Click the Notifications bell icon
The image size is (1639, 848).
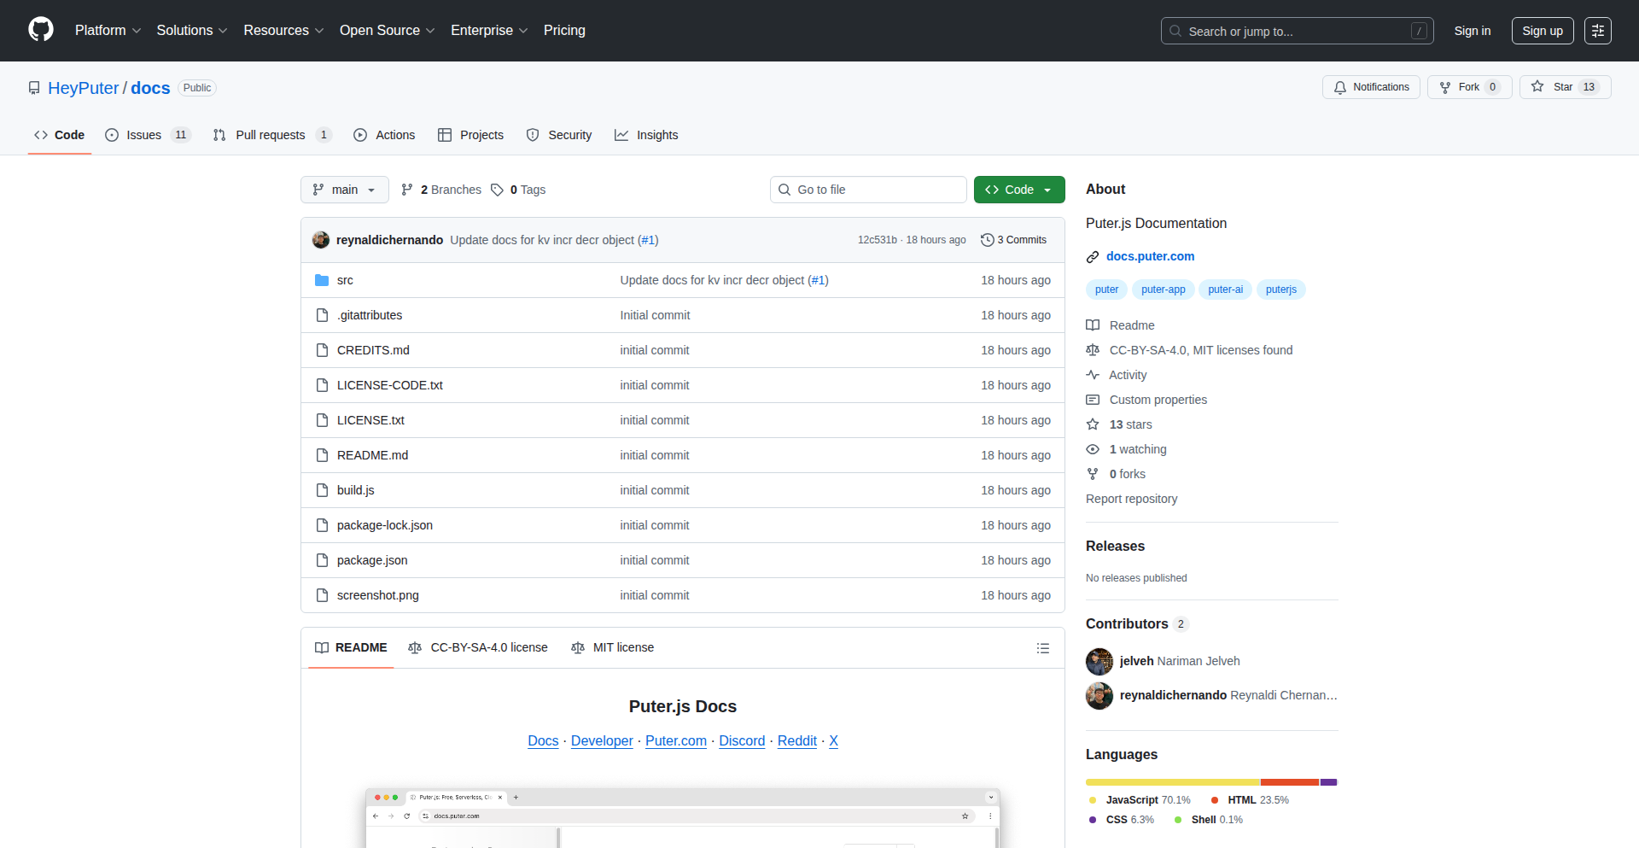(x=1340, y=87)
